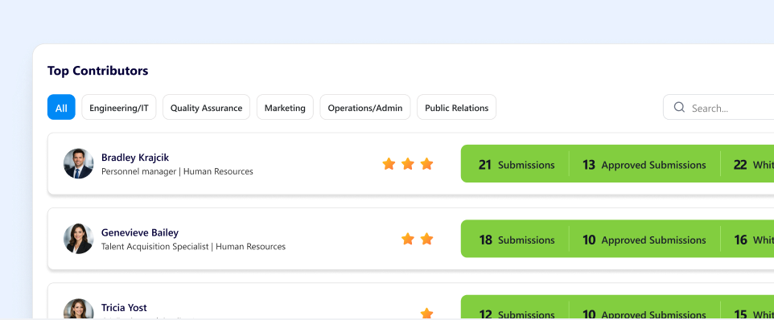This screenshot has height=320, width=774.
Task: Click Bradley Krajcik's last star
Action: click(x=426, y=164)
